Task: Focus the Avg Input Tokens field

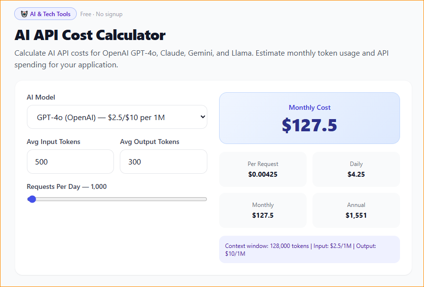Action: tap(70, 162)
